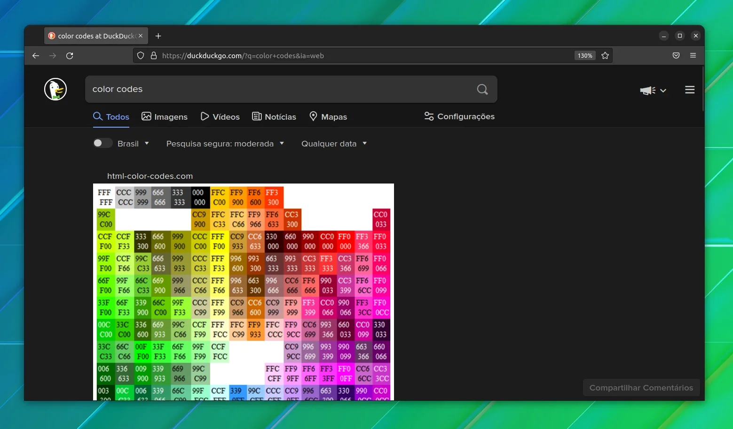Open the Pocket save icon
This screenshot has height=429, width=733.
tap(676, 55)
